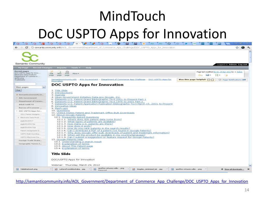Viewport: 265px width, 199px height.
Task: Open the Innovative Ideas contents link
Action: 65,106
